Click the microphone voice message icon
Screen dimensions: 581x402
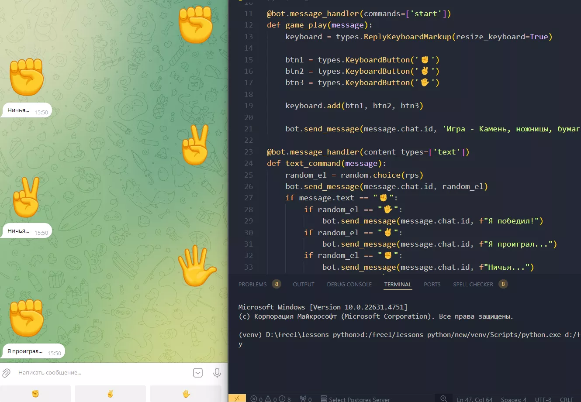pos(217,373)
